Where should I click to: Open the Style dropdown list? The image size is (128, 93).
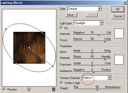click(x=100, y=9)
